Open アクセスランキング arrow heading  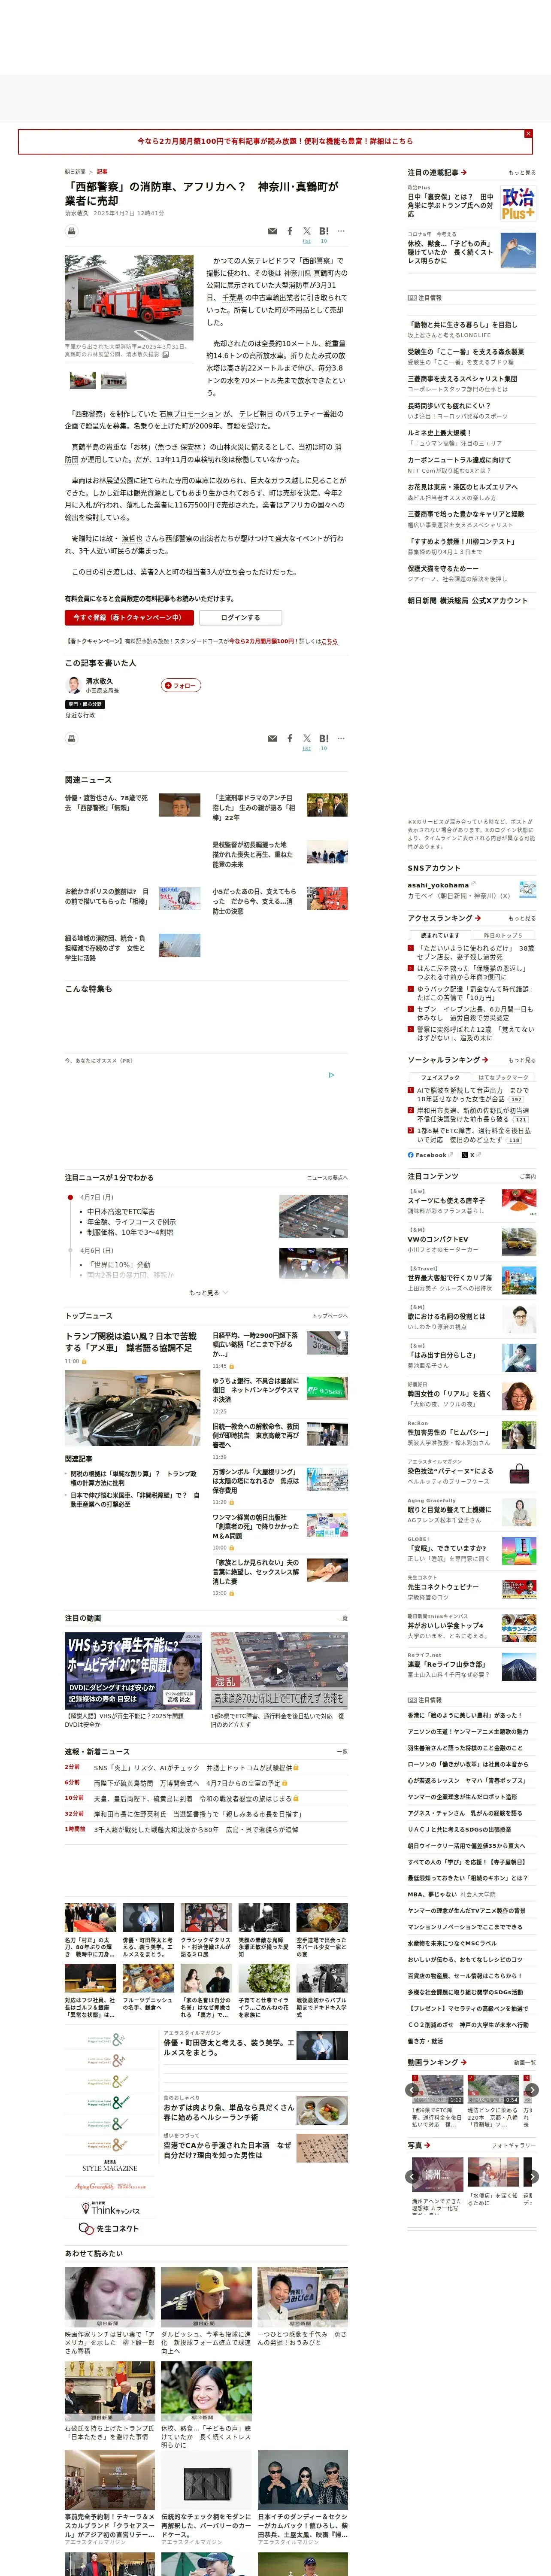444,918
